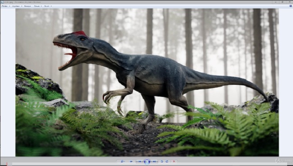Skip to the next photo
Image resolution: width=293 pixels, height=166 pixels.
154,161
